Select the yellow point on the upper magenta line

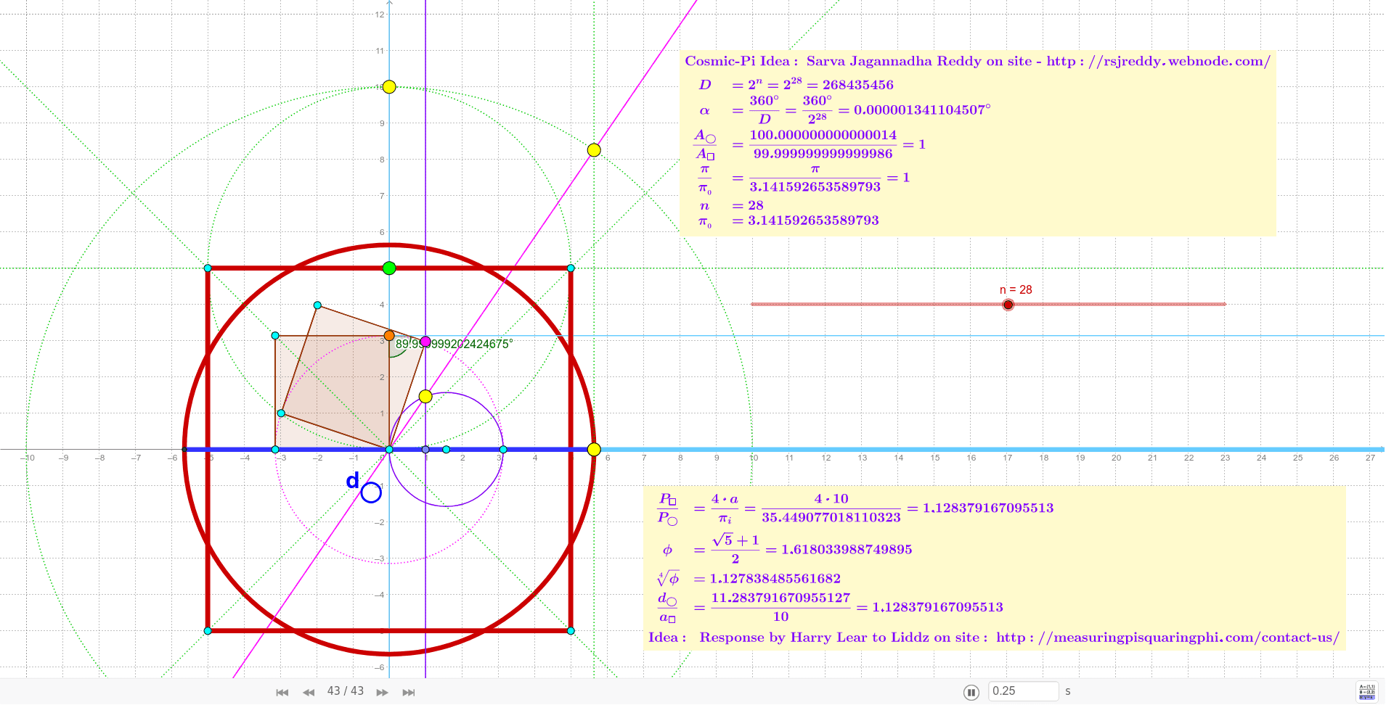(594, 150)
